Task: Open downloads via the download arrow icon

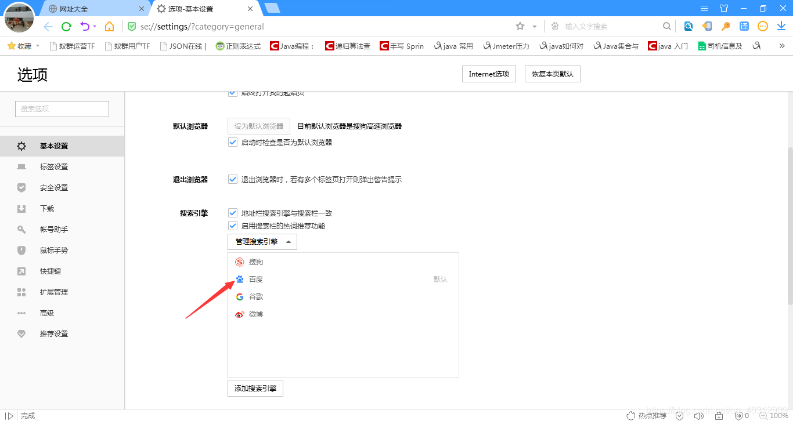Action: pos(781,26)
